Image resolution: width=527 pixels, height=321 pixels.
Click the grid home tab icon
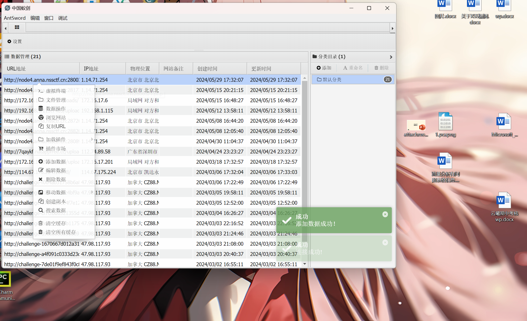click(17, 27)
